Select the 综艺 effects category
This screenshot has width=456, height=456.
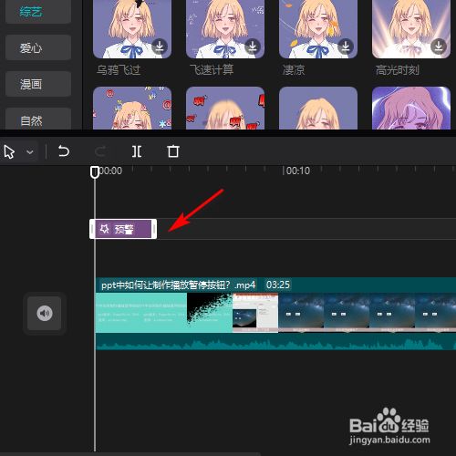click(x=38, y=12)
